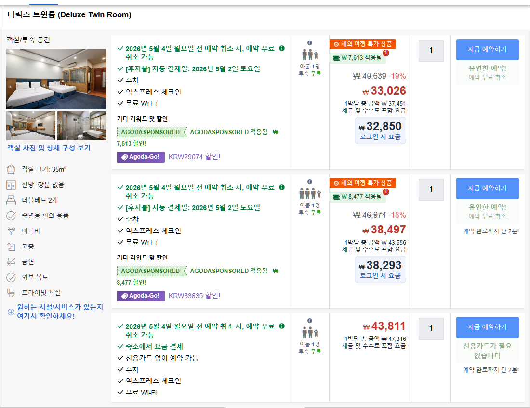Click the ₩8,477 applied coupon badge

(358, 197)
